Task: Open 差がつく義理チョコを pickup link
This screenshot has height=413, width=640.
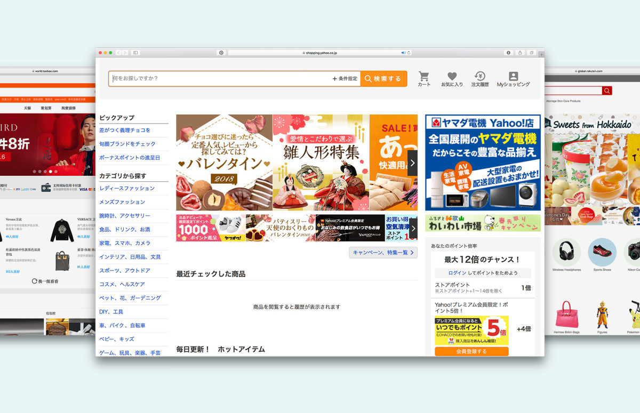Action: coord(125,130)
